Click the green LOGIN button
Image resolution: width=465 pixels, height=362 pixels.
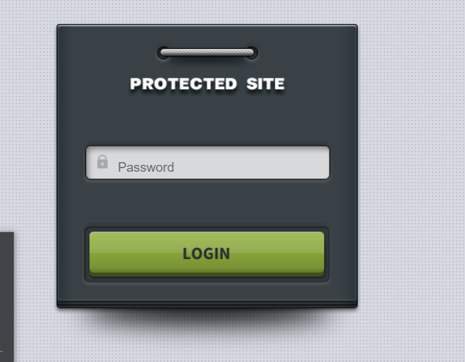[x=206, y=253]
